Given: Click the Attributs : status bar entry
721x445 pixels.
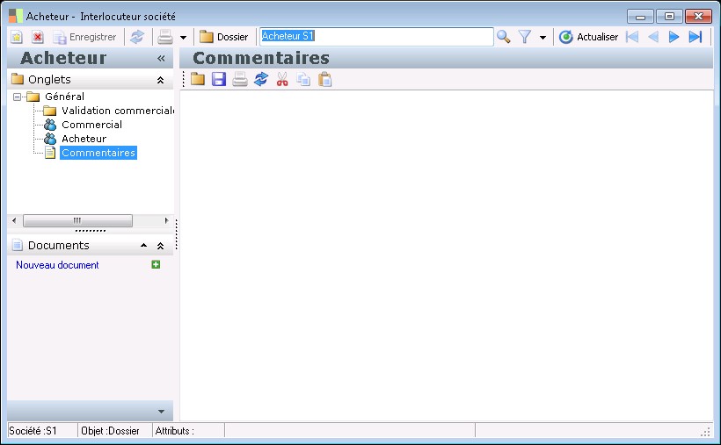Looking at the screenshot, I should click(175, 431).
